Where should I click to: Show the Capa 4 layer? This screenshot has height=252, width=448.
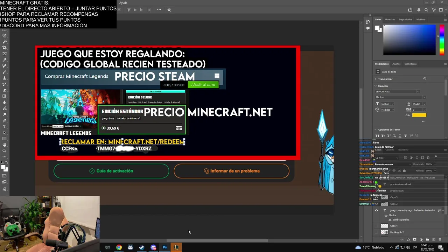376,226
